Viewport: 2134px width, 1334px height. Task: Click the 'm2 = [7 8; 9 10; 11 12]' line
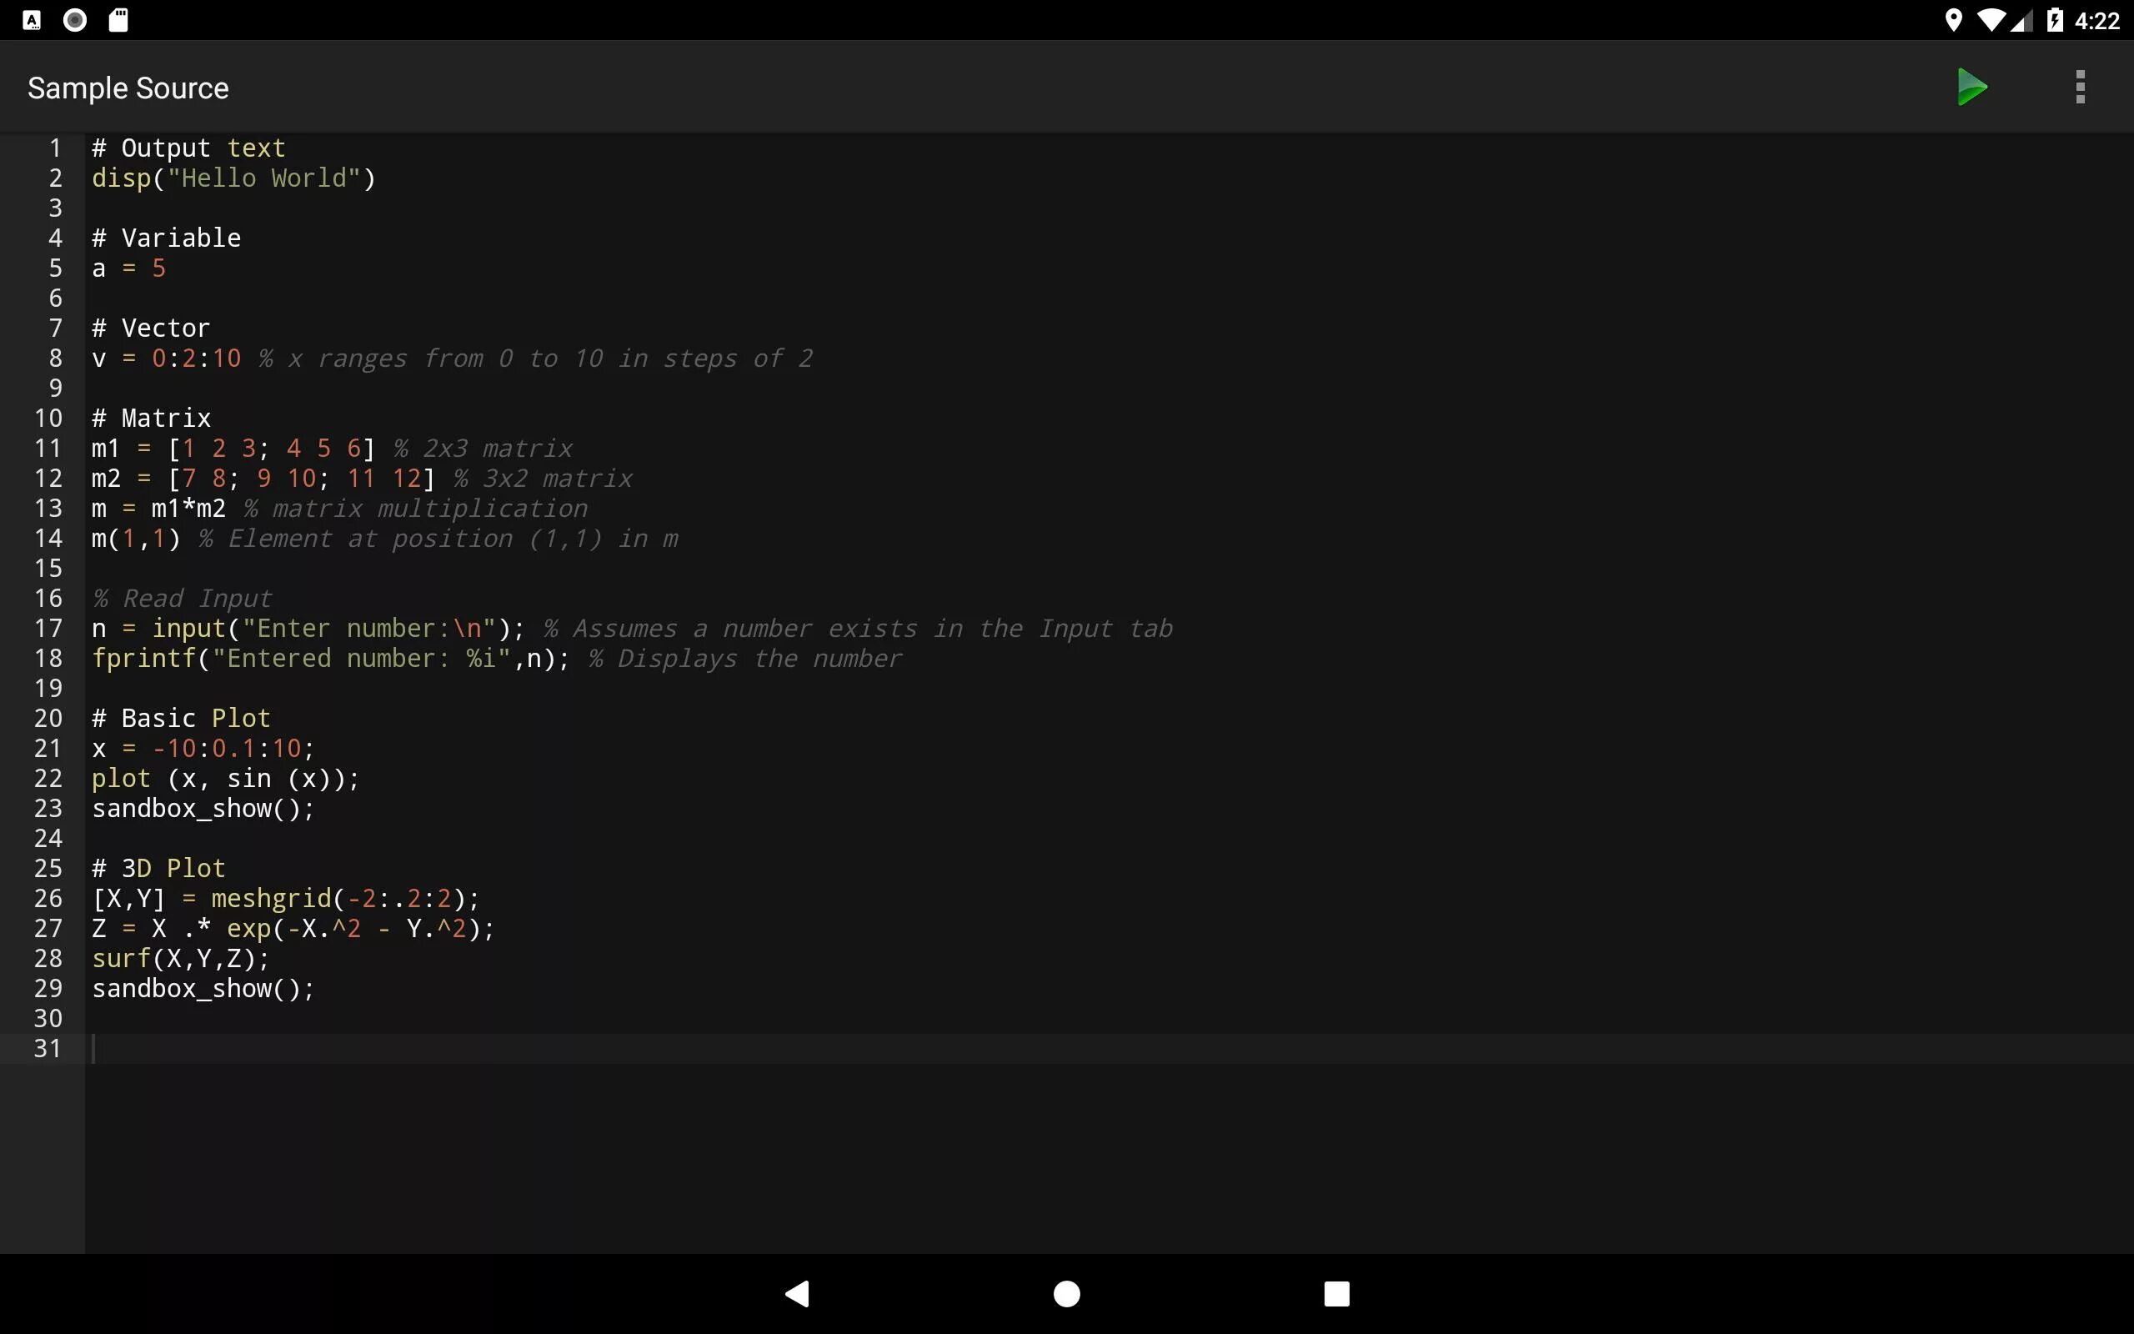tap(263, 479)
